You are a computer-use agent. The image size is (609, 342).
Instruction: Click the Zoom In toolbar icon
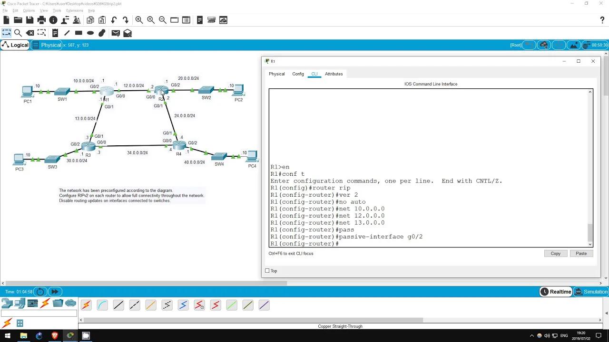point(139,20)
